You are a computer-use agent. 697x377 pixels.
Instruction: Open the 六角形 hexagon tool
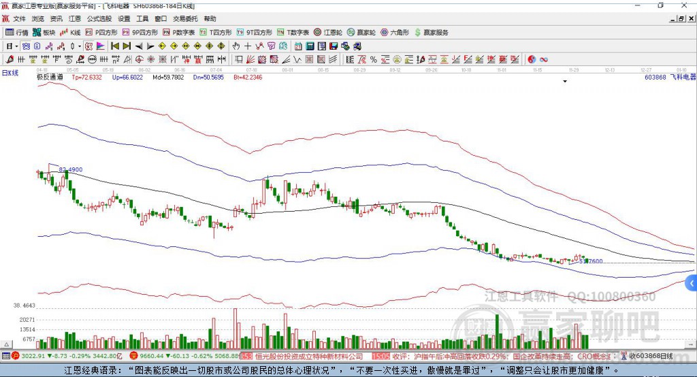click(x=395, y=33)
